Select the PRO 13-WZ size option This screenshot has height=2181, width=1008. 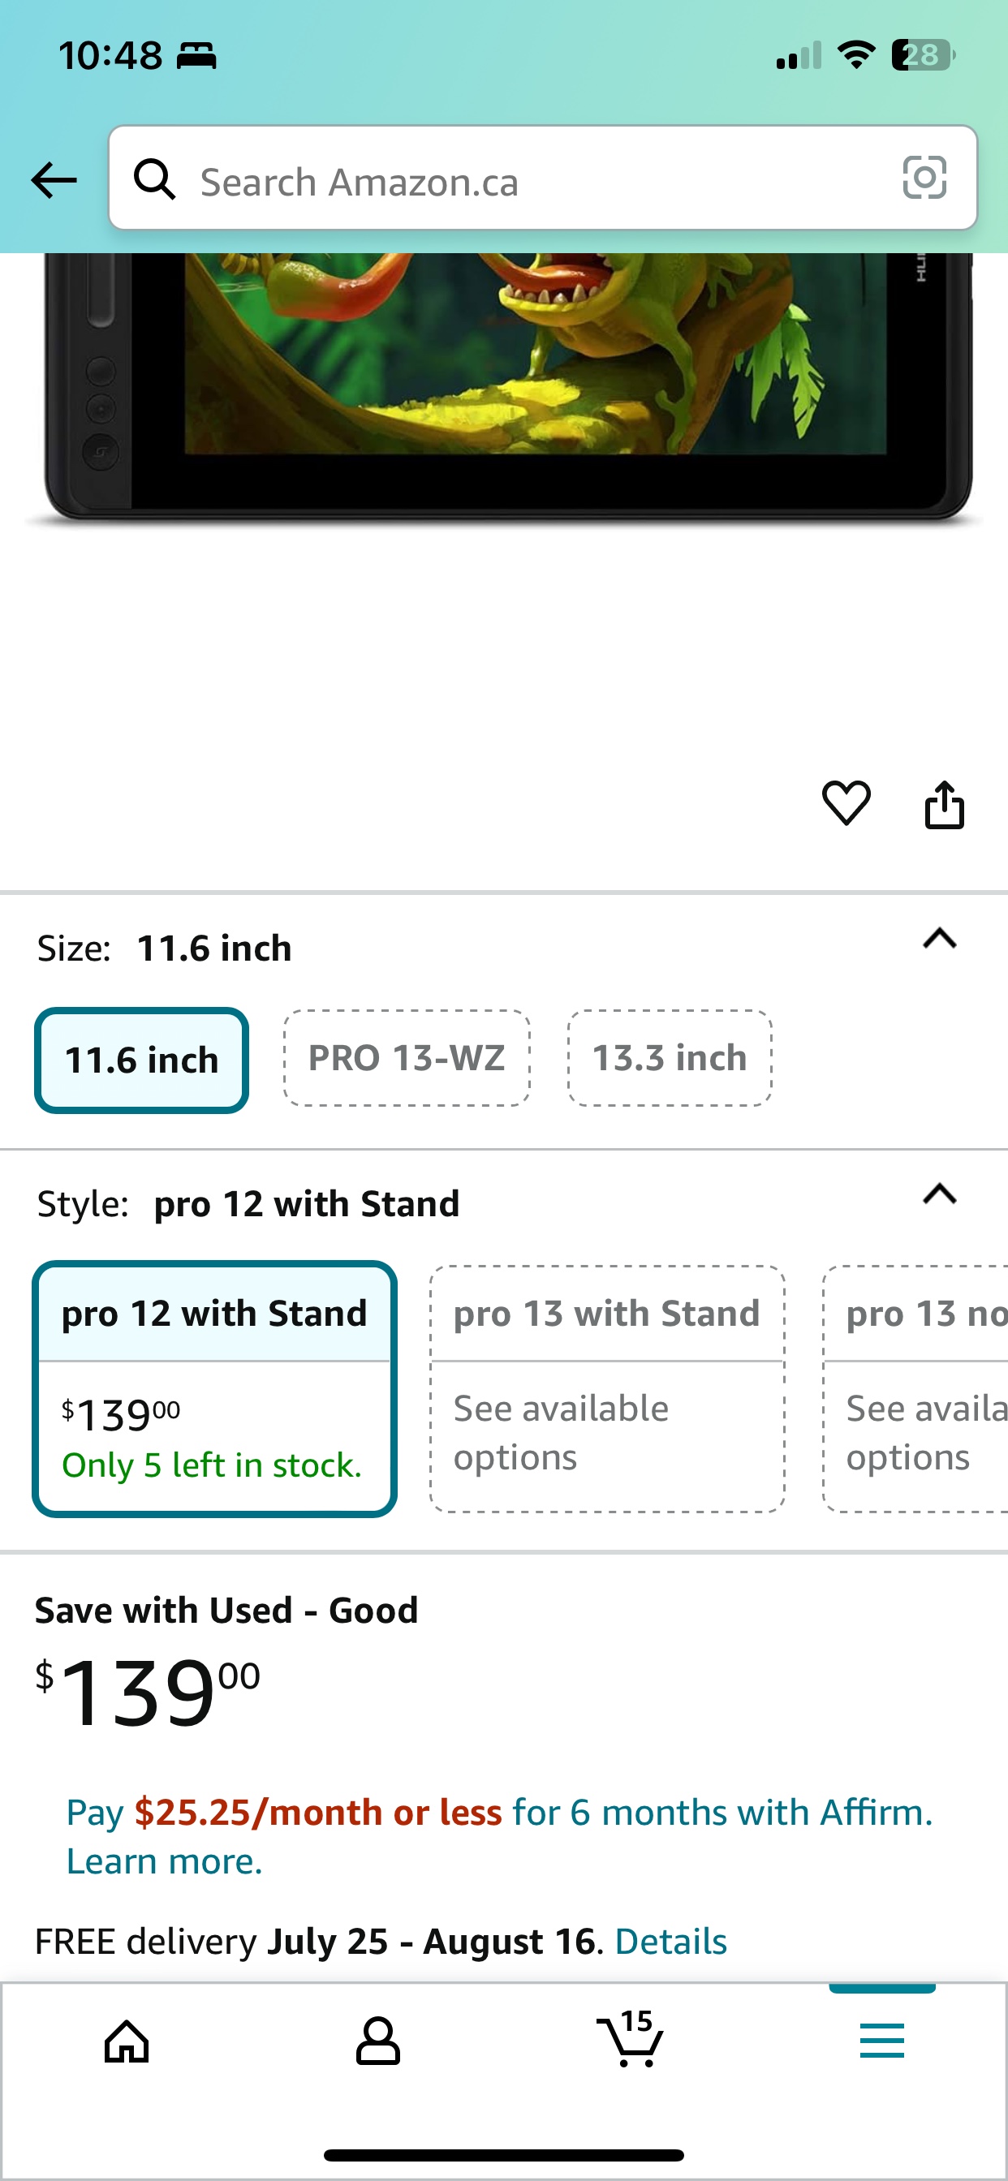(407, 1058)
